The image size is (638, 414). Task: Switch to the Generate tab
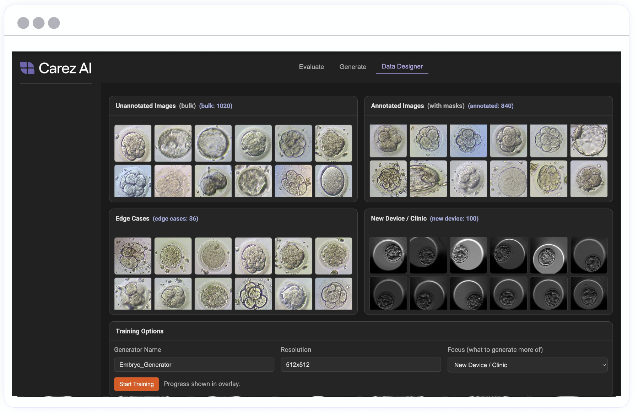click(352, 67)
